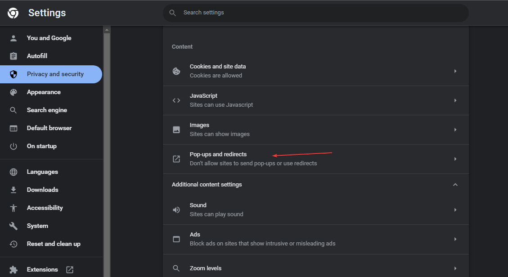Click the Cookies and site data icon
The image size is (508, 277).
pyautogui.click(x=176, y=71)
